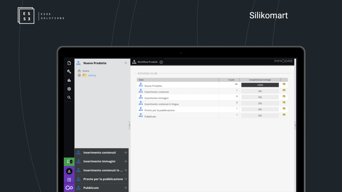Open folder icon for Nuovo Prodotto row

(x=284, y=84)
